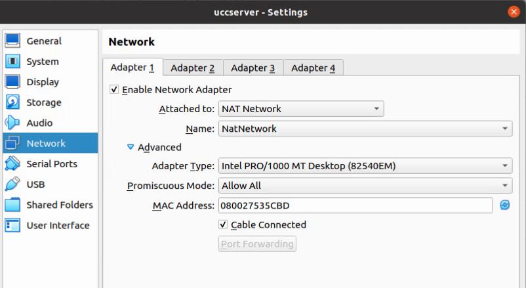Click the MAC Address text field
This screenshot has width=526, height=288.
coord(354,205)
